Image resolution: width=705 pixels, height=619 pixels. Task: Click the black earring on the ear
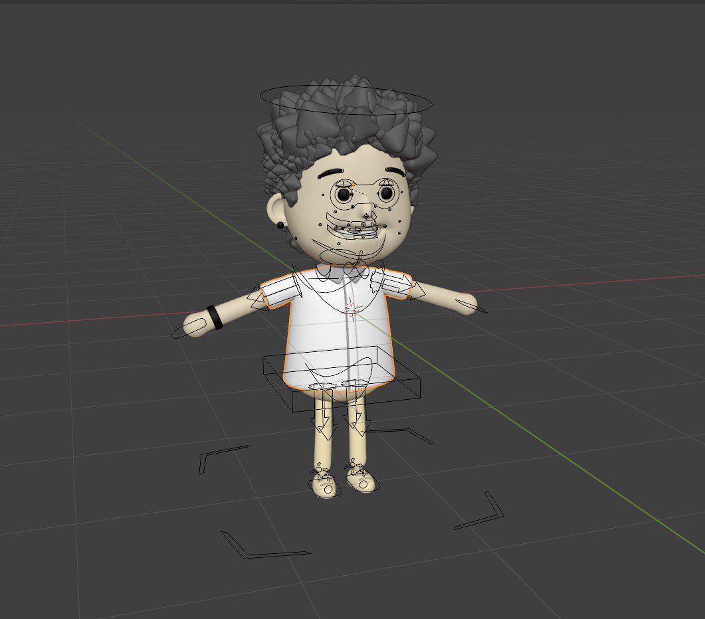pyautogui.click(x=280, y=226)
